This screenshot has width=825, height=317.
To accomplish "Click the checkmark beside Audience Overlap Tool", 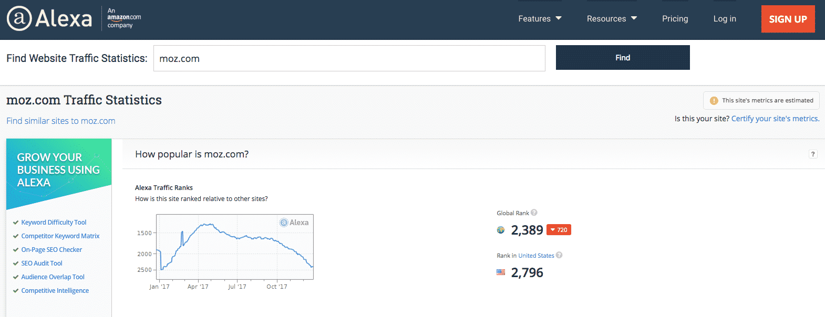I will pos(16,277).
